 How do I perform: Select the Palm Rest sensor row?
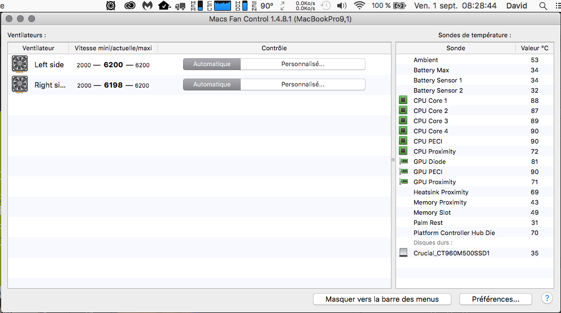click(x=475, y=223)
